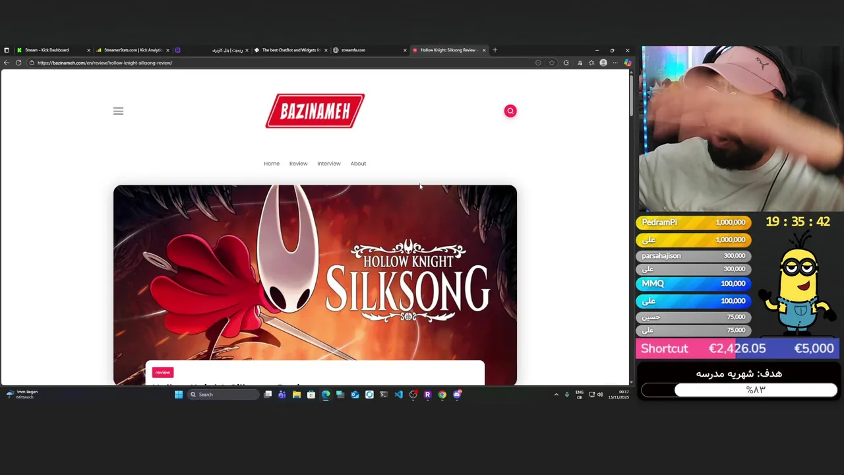Close the streamfa.com tab
The width and height of the screenshot is (844, 475).
tap(405, 50)
